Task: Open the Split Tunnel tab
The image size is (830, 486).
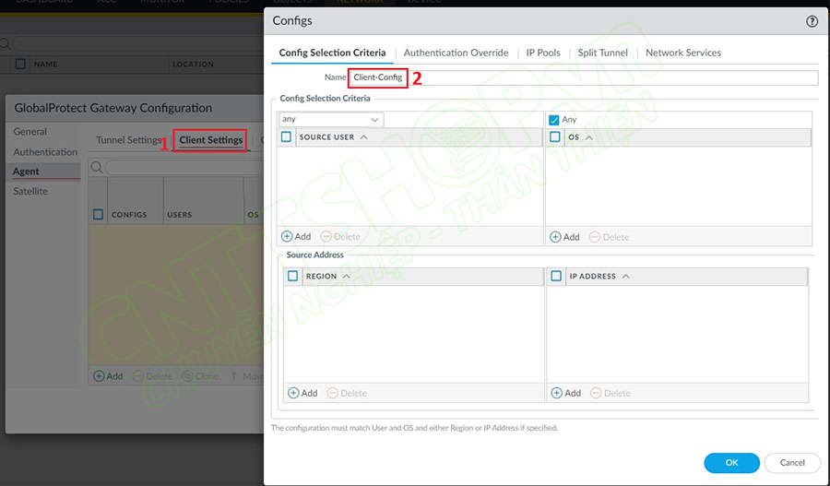Action: pos(602,53)
